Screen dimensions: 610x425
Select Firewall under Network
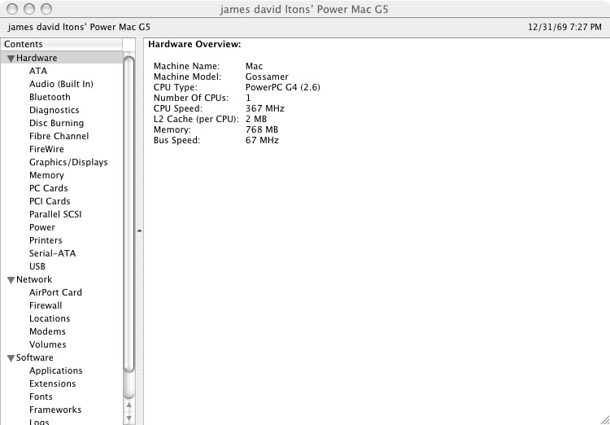pyautogui.click(x=46, y=305)
